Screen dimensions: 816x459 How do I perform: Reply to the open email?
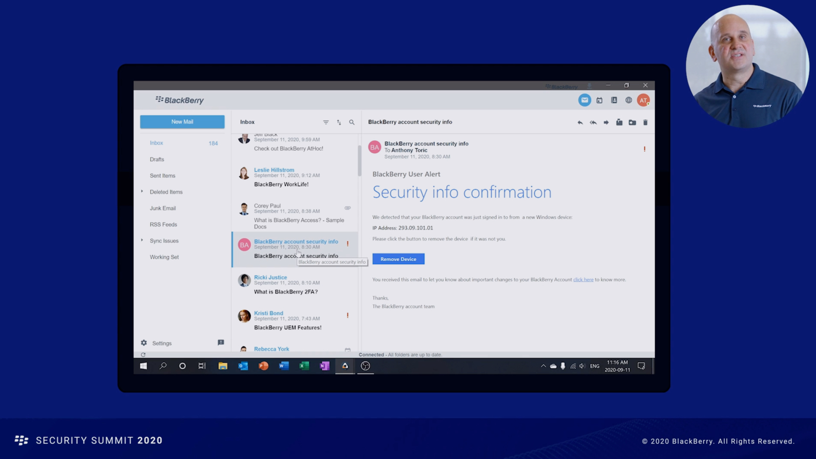pyautogui.click(x=580, y=122)
